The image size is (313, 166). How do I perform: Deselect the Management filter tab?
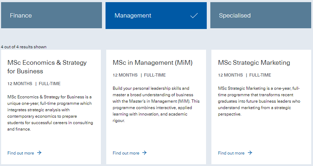pos(156,16)
